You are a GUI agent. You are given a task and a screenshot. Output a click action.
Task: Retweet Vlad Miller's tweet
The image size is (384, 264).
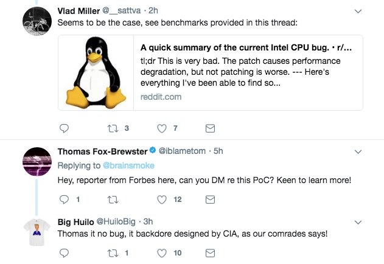coord(113,128)
